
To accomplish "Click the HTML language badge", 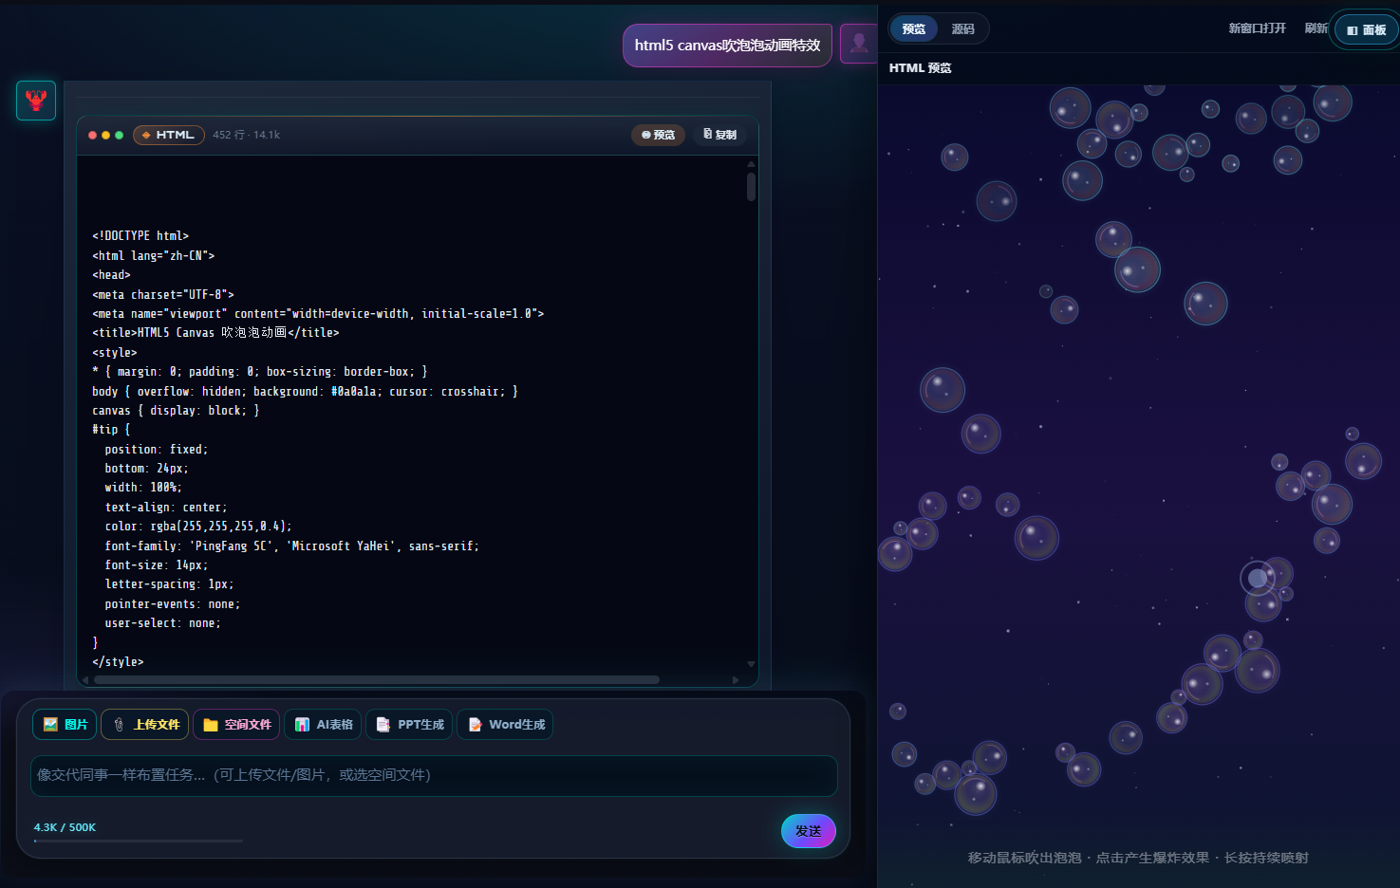I will click(169, 135).
